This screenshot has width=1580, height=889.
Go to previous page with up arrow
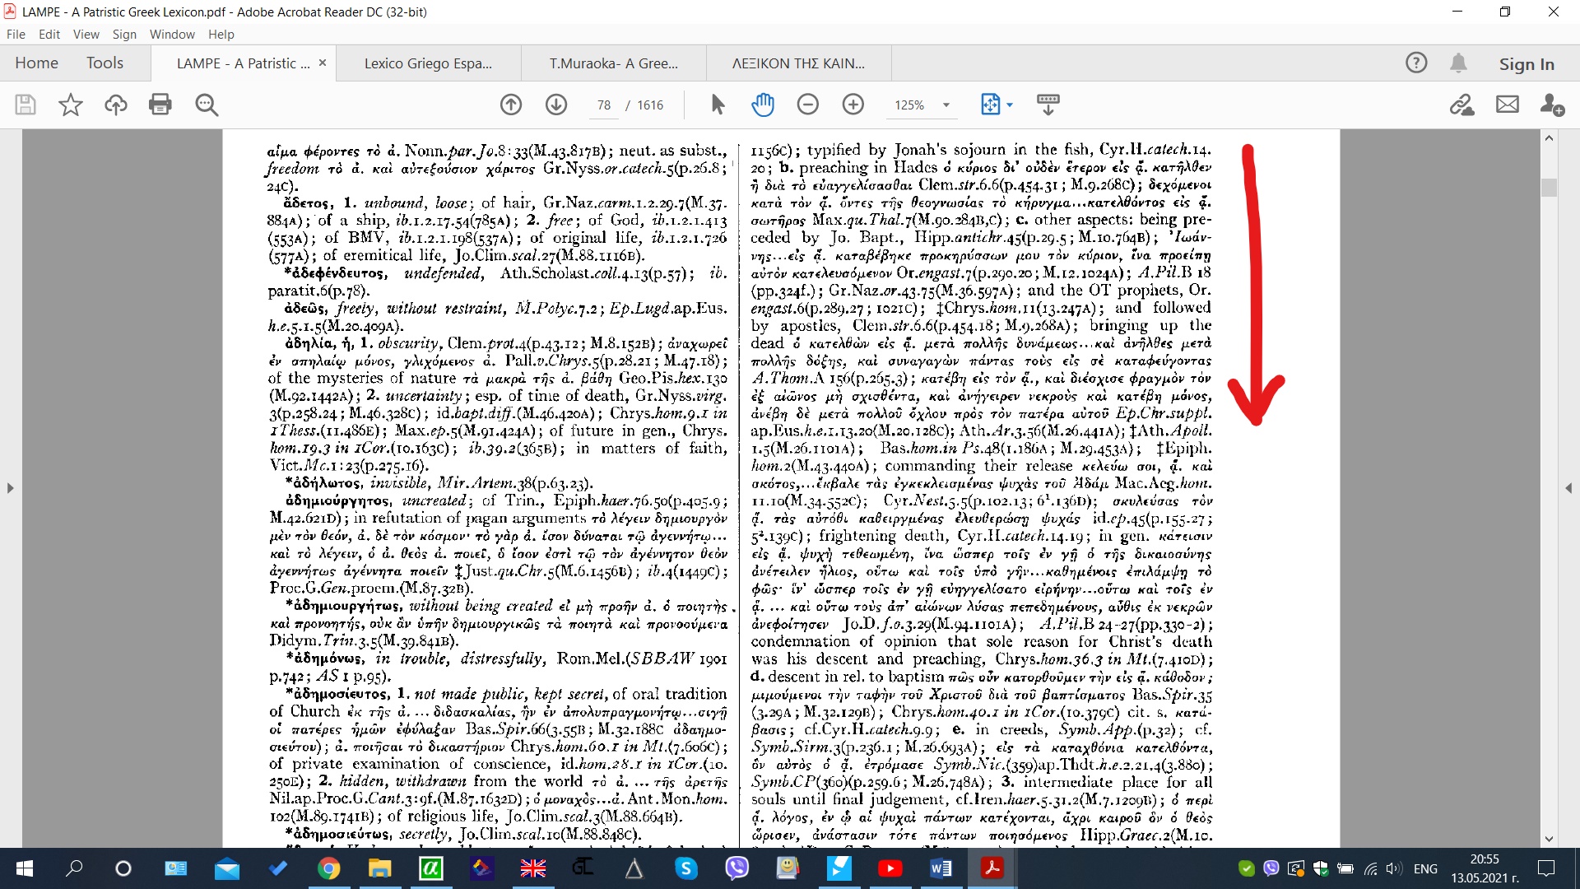[511, 105]
